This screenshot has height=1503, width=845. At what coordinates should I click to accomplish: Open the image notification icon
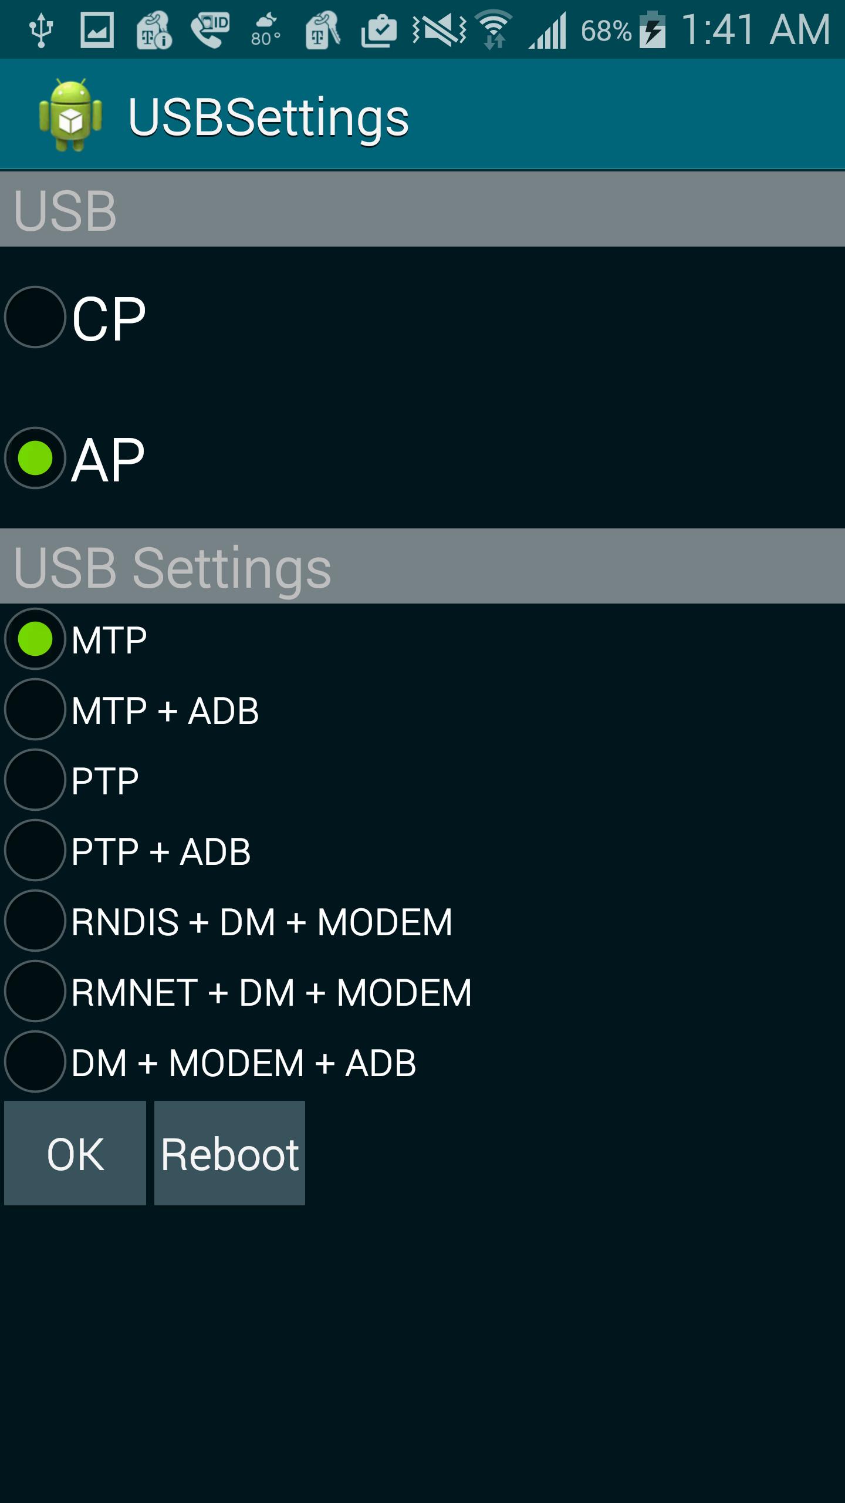coord(97,30)
